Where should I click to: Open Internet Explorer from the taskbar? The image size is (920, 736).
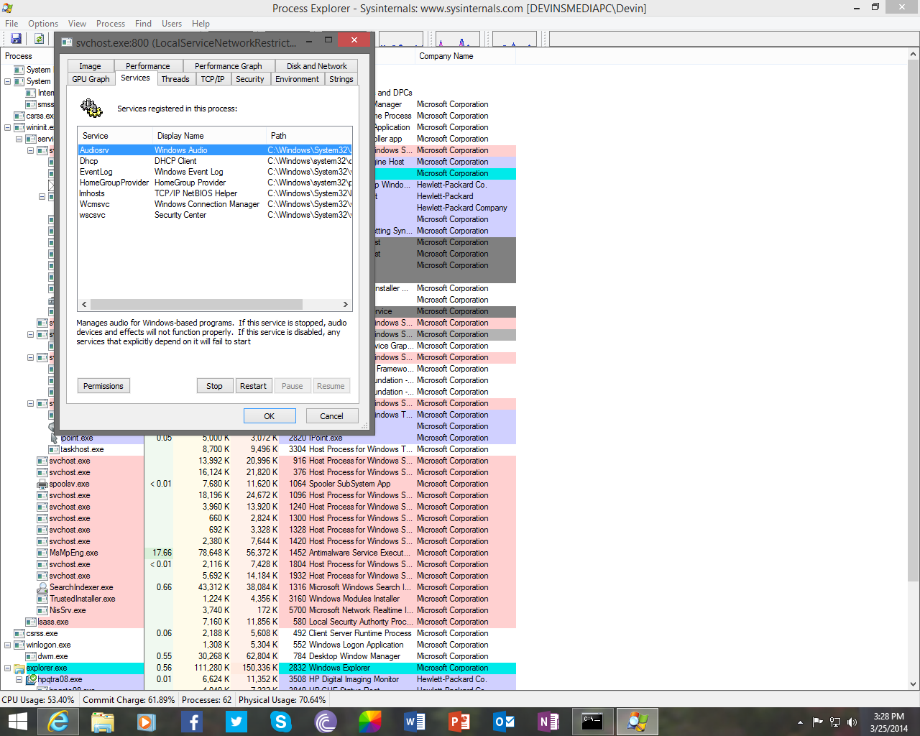point(57,722)
